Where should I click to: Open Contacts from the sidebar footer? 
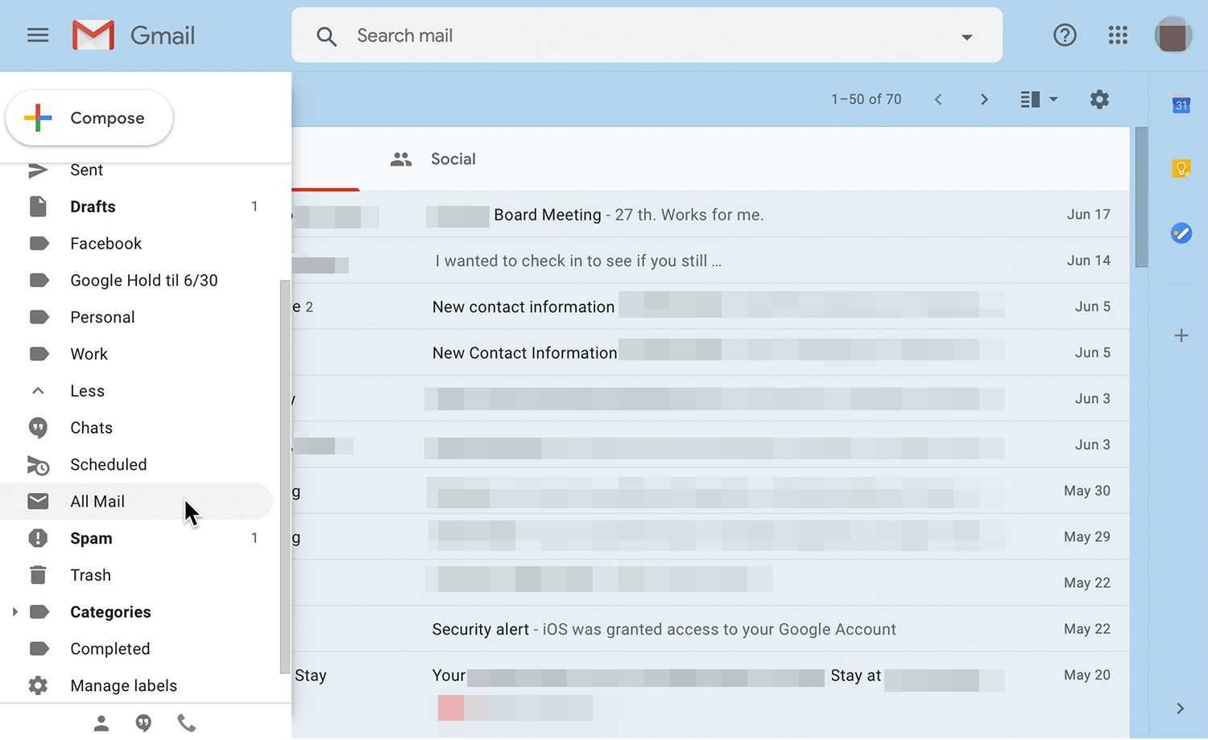(101, 722)
